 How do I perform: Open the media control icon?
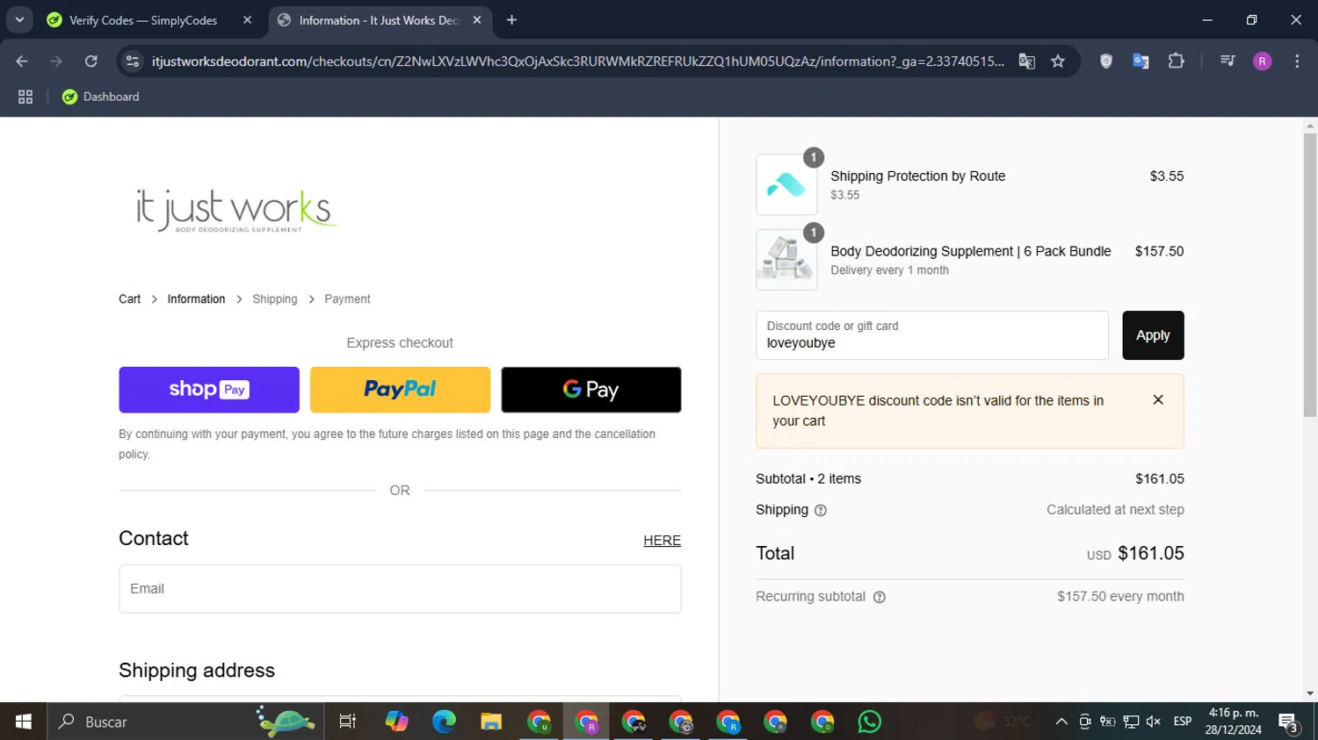click(1227, 61)
